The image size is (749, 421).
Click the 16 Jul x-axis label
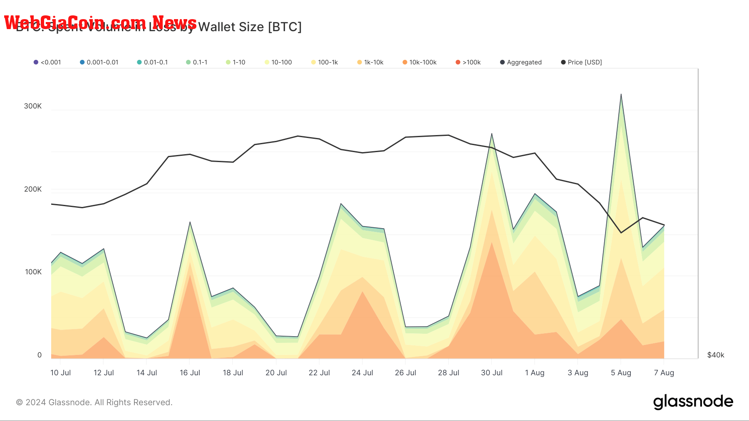click(190, 373)
